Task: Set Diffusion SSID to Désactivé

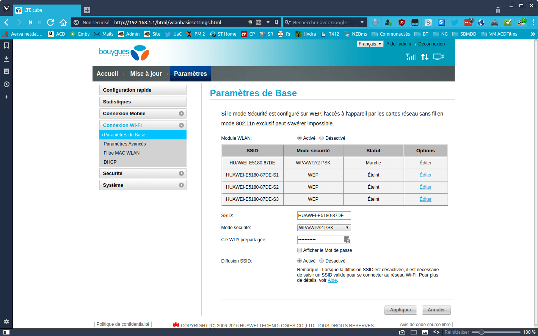Action: [322, 261]
